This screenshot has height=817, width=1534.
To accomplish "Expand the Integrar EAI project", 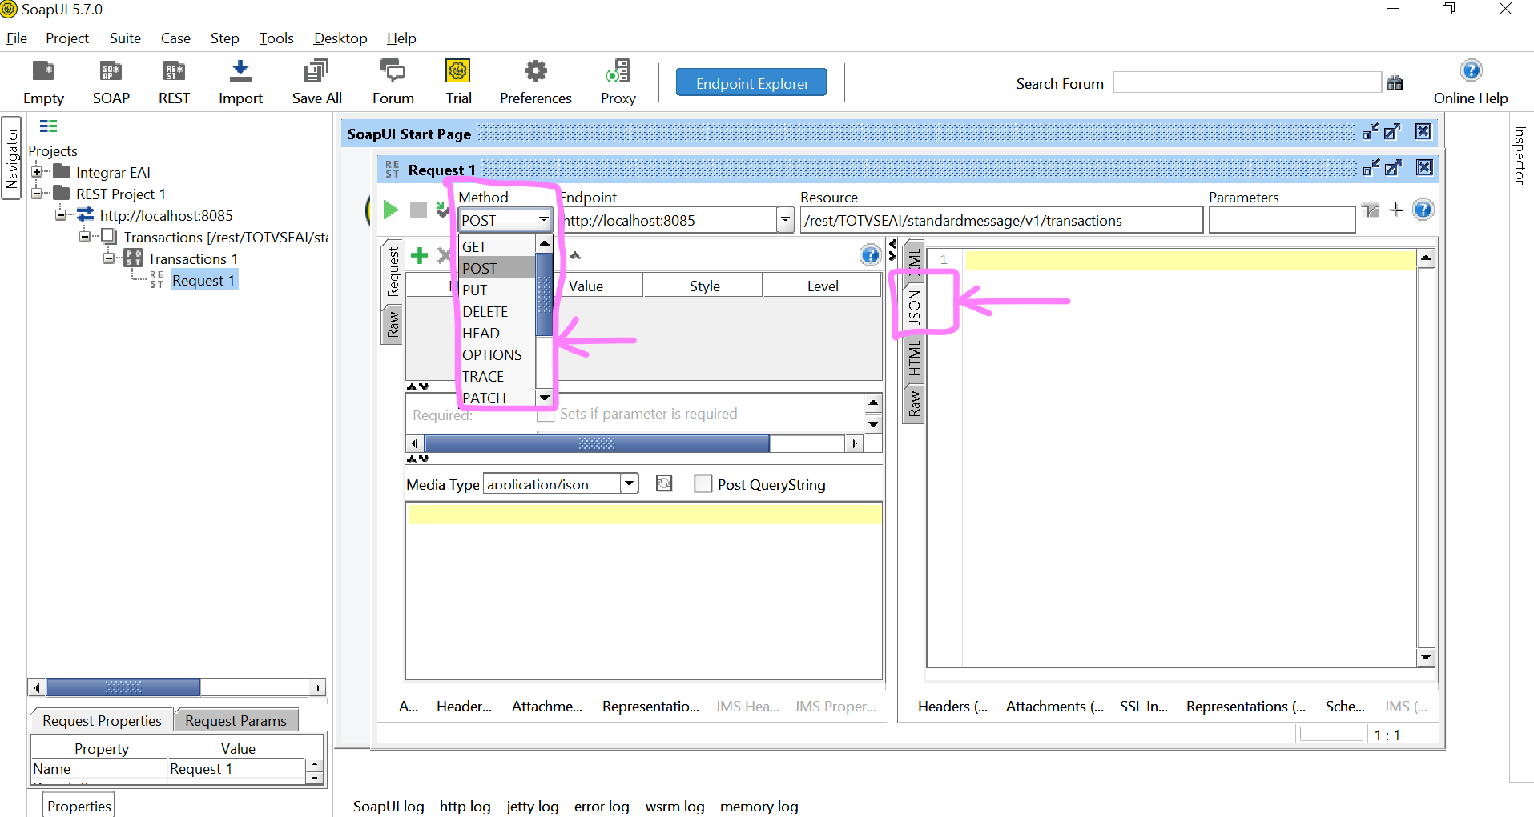I will 37,172.
